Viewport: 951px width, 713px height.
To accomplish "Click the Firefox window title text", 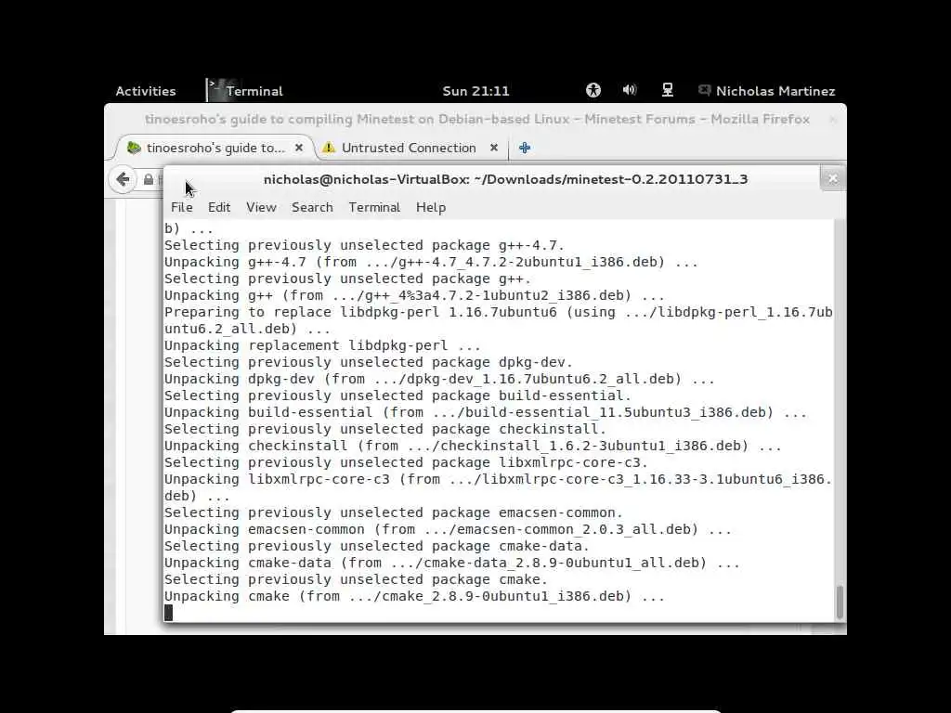I will tap(477, 120).
